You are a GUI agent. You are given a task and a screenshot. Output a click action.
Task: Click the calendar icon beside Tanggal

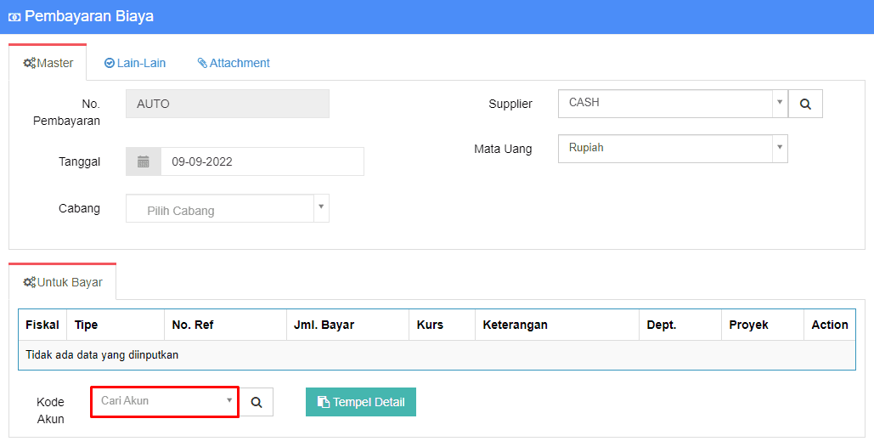144,161
